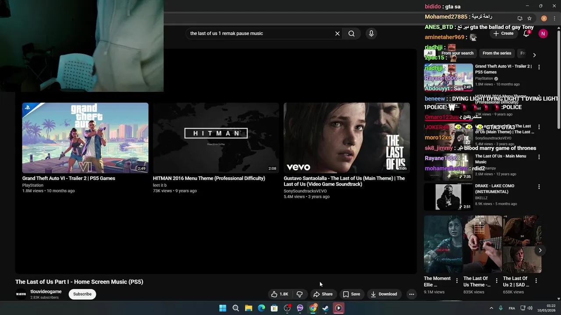Open the Windows Start menu
The width and height of the screenshot is (561, 315).
pyautogui.click(x=223, y=308)
